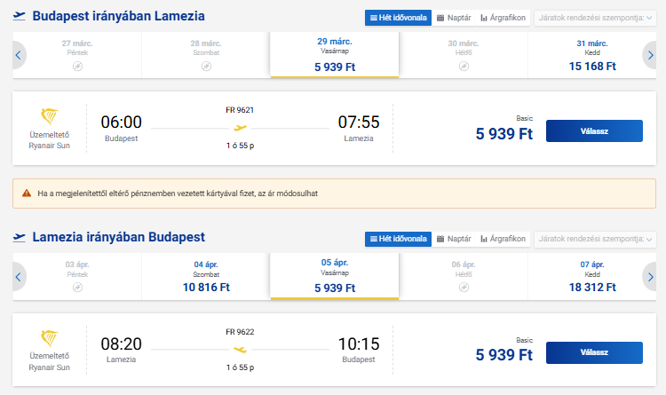666x395 pixels.
Task: Click previous-dates arrow in return date carousel
Action: pyautogui.click(x=18, y=277)
